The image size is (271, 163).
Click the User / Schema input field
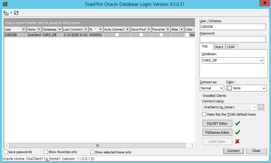pos(233,27)
